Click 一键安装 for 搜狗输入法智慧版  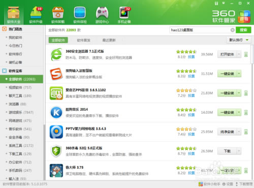[227, 74]
